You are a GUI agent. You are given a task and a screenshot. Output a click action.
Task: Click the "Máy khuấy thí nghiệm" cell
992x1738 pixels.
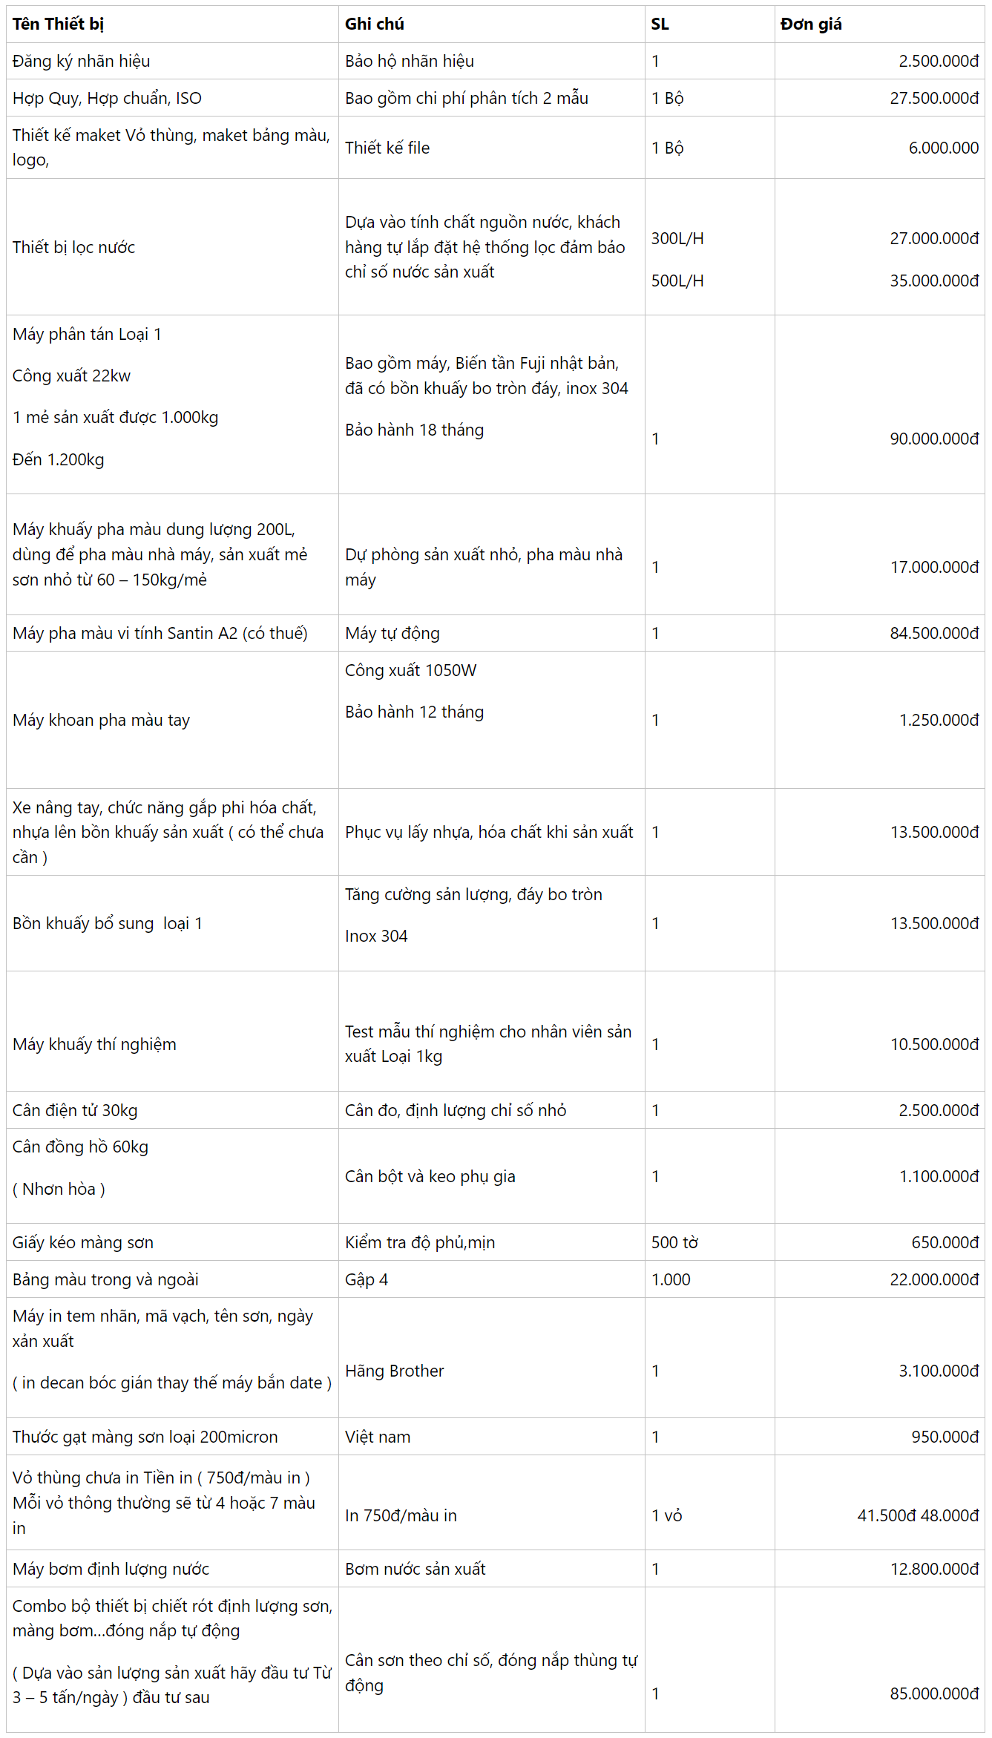point(94,1044)
